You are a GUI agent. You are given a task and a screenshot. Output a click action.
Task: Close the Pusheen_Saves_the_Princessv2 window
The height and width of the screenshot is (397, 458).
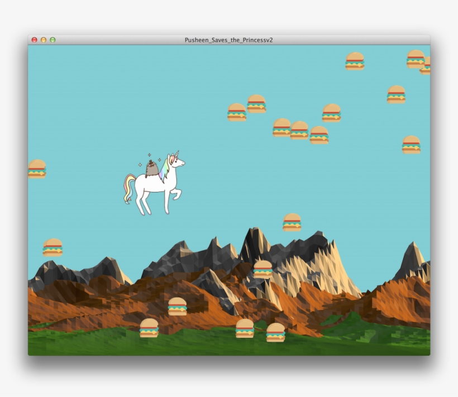(x=34, y=40)
